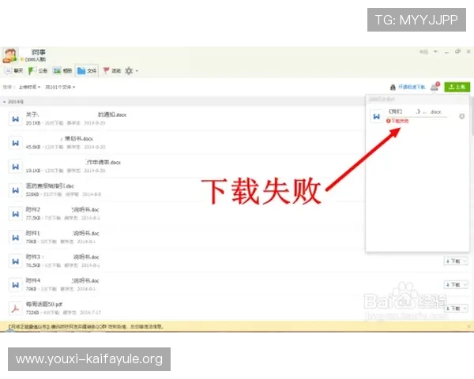Click Word icon of the 附件3 file
Screen dimensions: 474x379
point(16,261)
